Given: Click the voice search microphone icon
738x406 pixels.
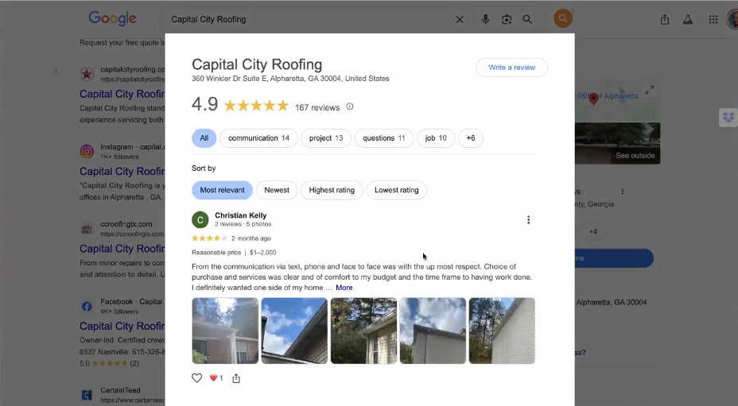Looking at the screenshot, I should [x=485, y=19].
